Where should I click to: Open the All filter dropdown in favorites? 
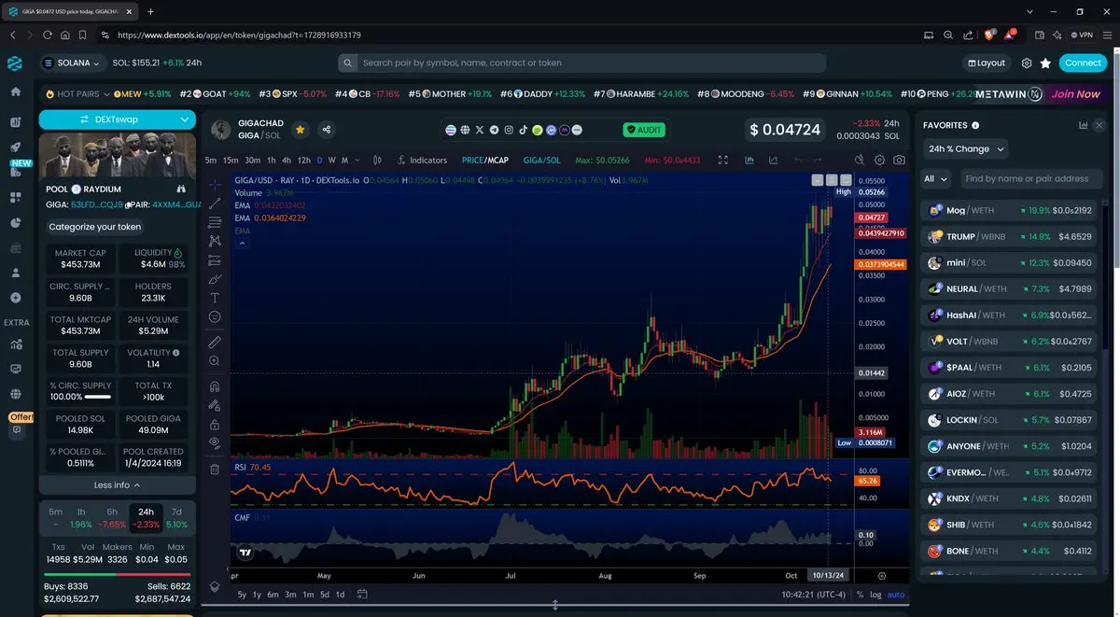[x=935, y=178]
